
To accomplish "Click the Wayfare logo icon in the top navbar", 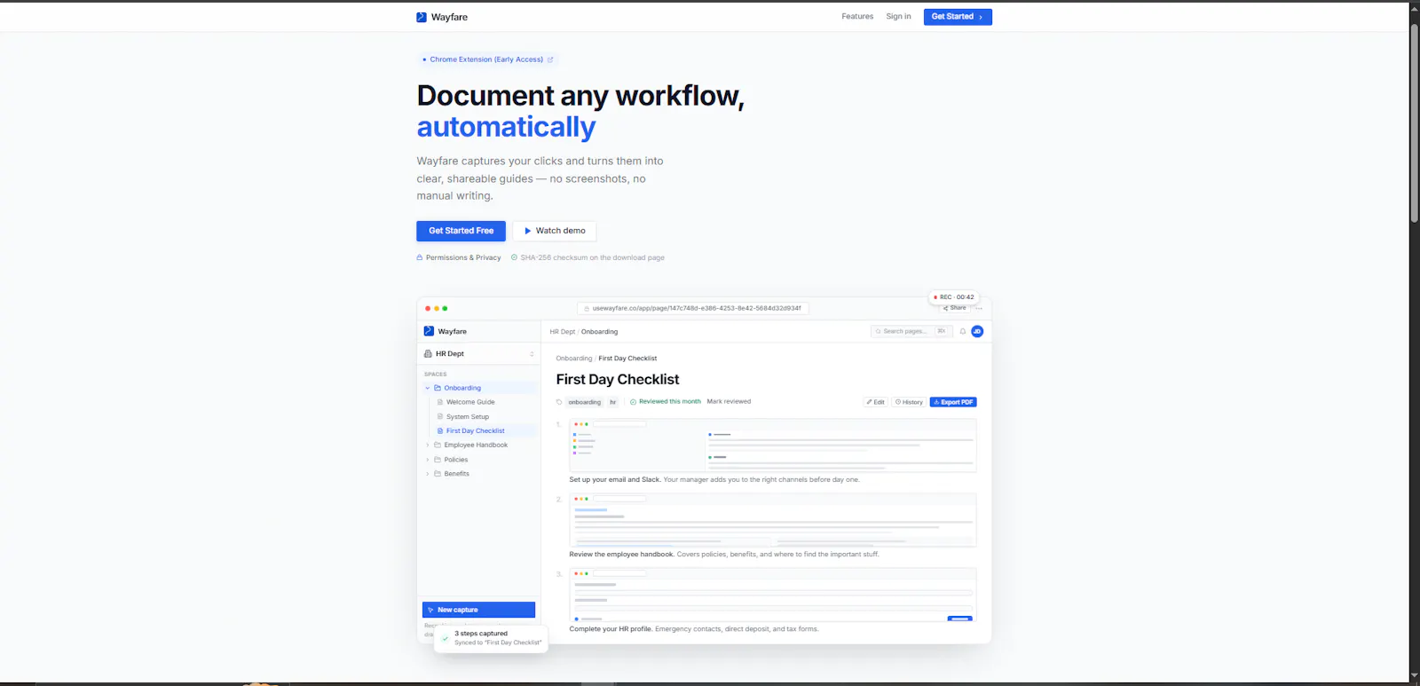I will click(422, 17).
